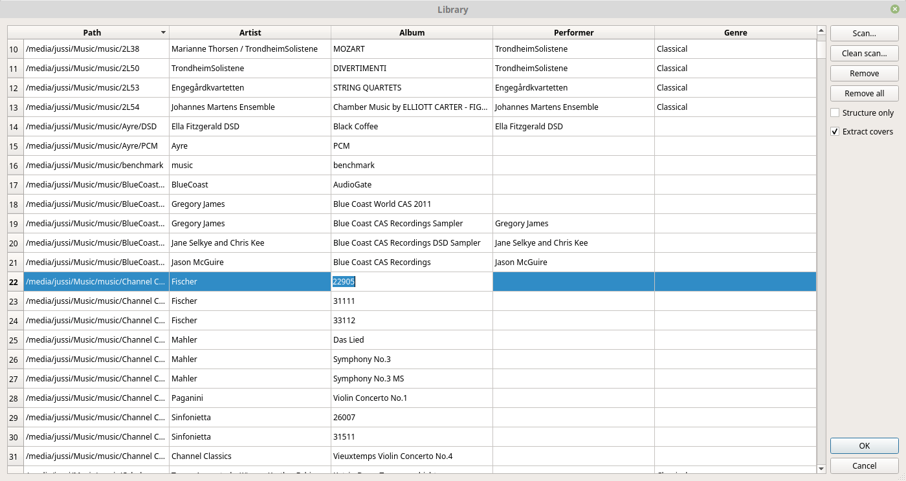Click the Remove button
This screenshot has width=906, height=481.
[x=864, y=73]
